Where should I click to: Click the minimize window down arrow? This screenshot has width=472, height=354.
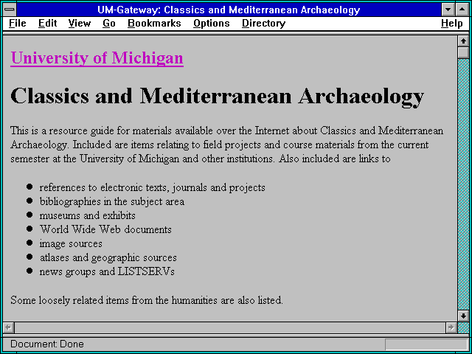448,10
